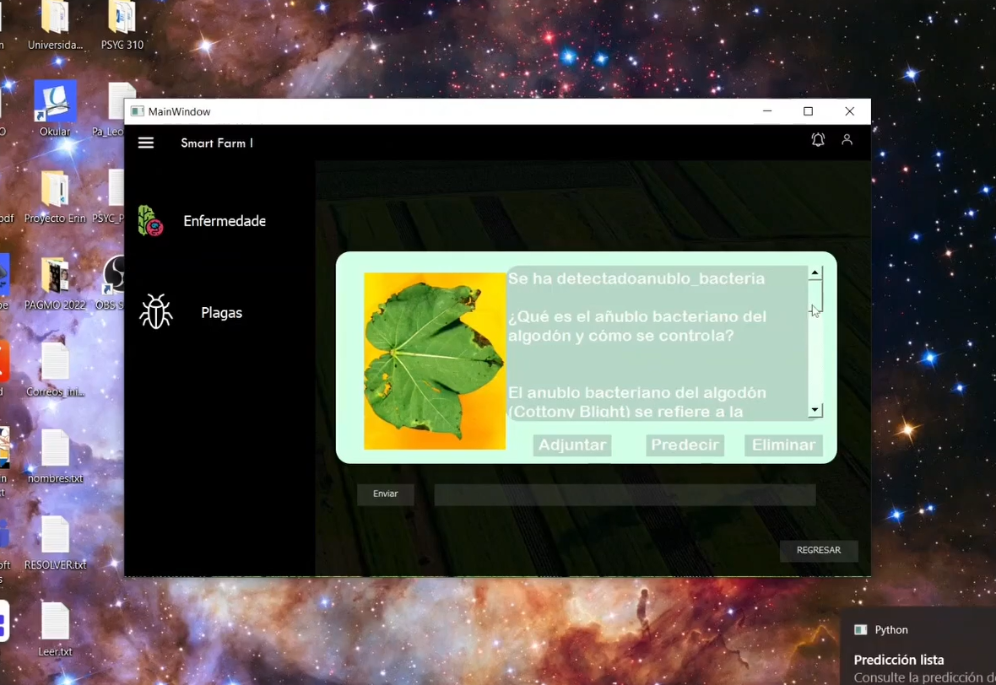Click the scrollbar handle of the result text
996x685 pixels.
click(815, 295)
